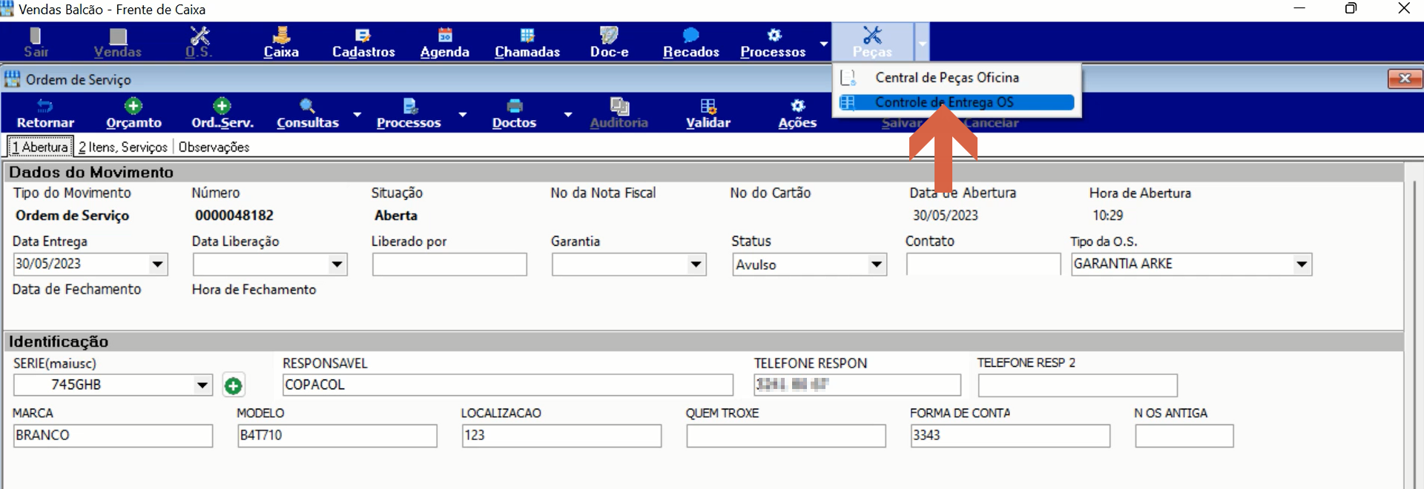This screenshot has height=489, width=1424.
Task: Restore down the application window
Action: coord(1351,9)
